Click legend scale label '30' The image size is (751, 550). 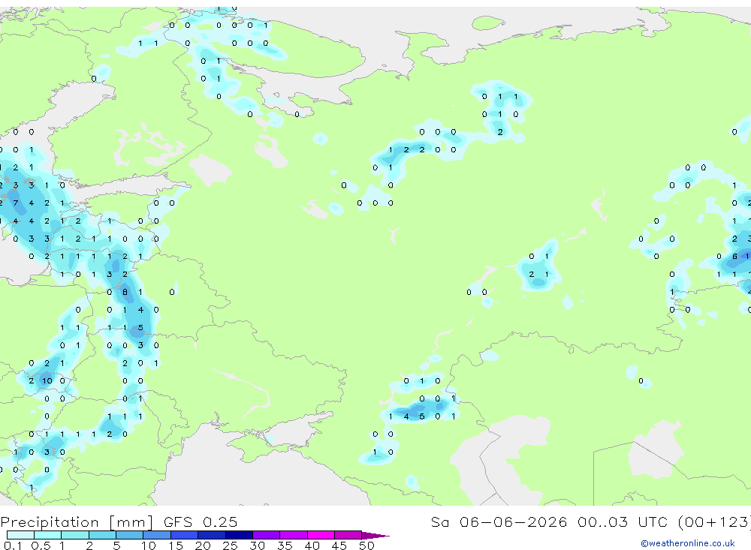pos(258,545)
